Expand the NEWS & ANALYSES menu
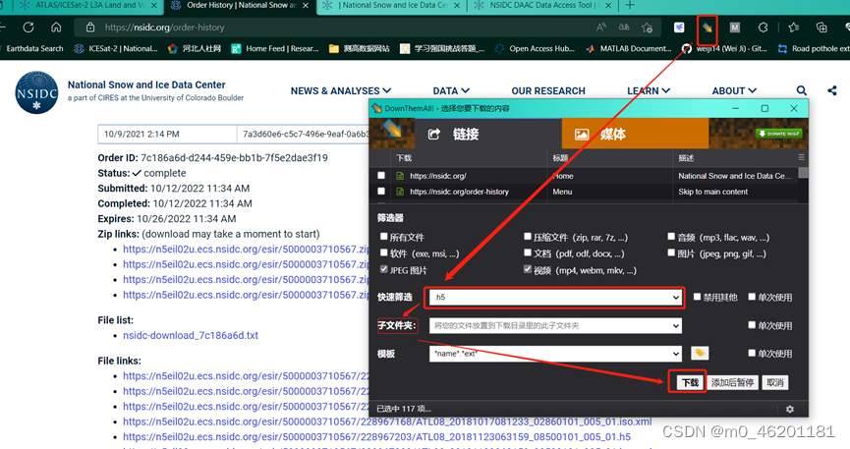850x449 pixels. point(340,90)
